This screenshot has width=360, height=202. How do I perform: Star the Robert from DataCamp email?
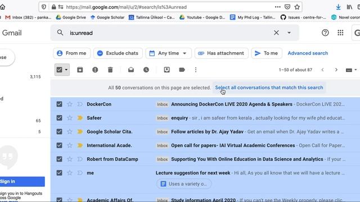70,159
